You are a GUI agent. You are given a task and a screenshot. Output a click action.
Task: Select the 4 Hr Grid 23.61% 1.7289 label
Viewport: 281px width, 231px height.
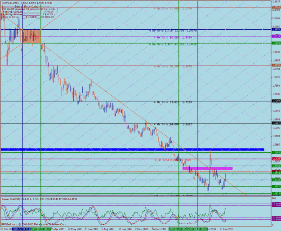(x=173, y=102)
